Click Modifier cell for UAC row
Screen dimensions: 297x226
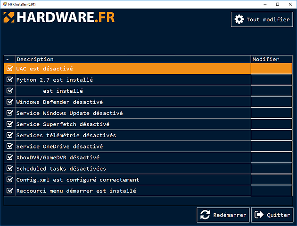click(272, 69)
